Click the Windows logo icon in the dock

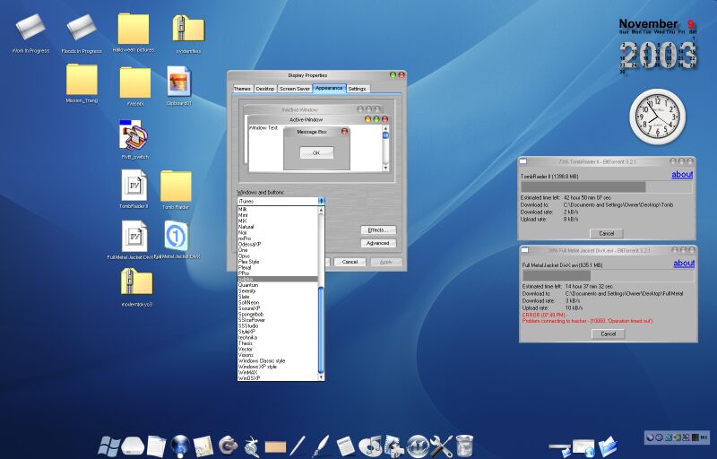(108, 446)
